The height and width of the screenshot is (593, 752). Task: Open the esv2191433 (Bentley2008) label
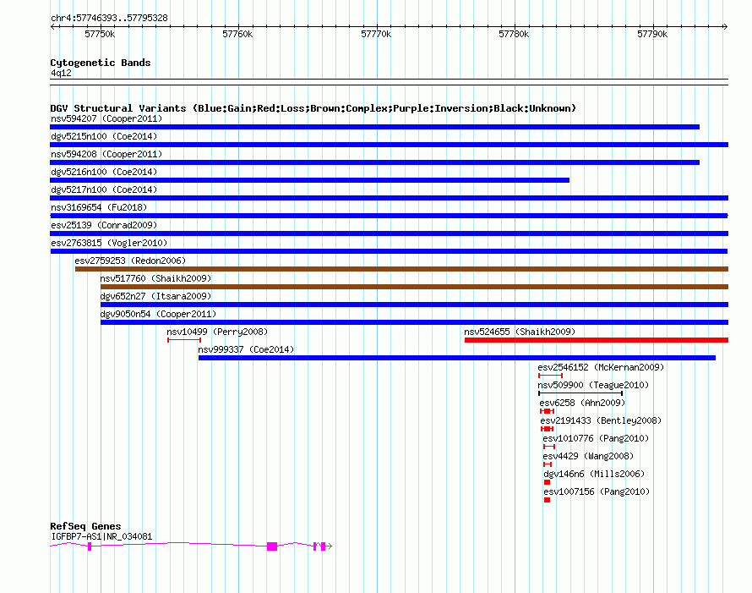(601, 420)
